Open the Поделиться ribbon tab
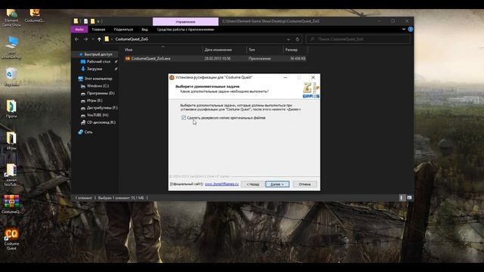The width and height of the screenshot is (484, 272). click(123, 29)
